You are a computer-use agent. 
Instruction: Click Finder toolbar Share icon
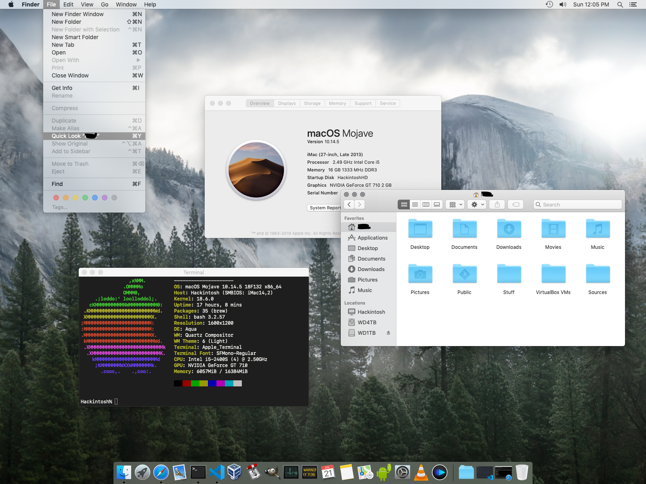pos(497,204)
